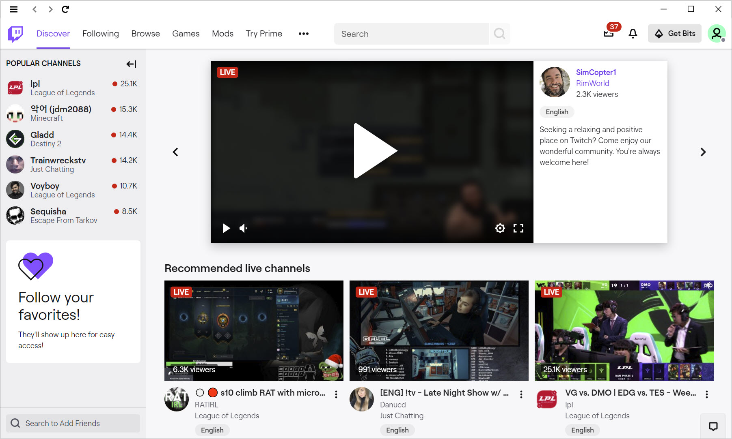Click the Get Bits button
The image size is (732, 439).
[675, 34]
